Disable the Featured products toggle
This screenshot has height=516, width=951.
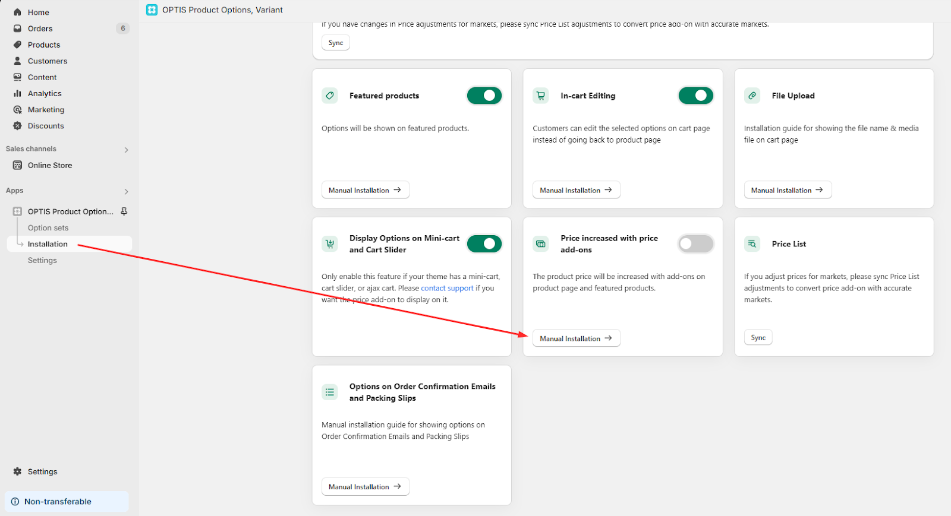(x=484, y=96)
